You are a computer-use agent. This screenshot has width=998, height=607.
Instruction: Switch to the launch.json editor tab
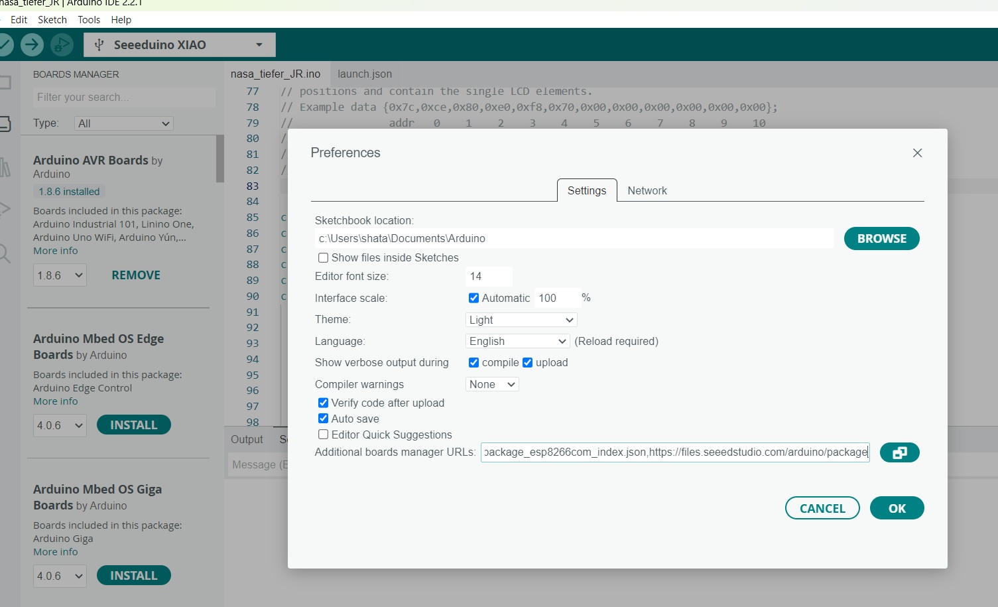[x=365, y=74]
